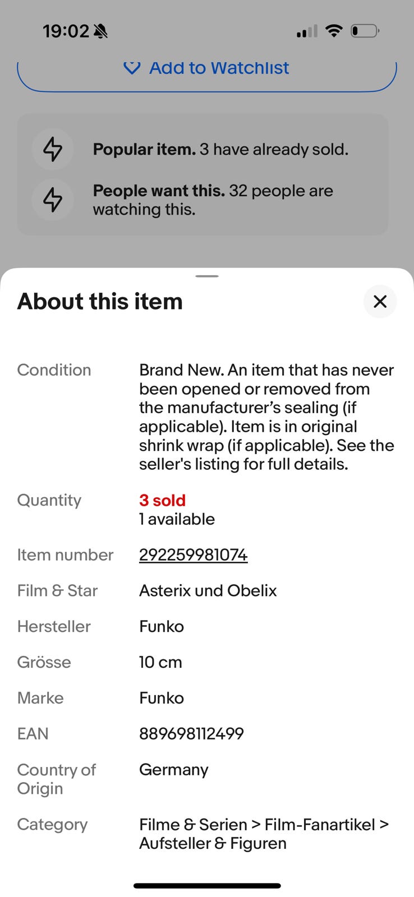This screenshot has width=414, height=897.
Task: Tap the 19:02 clock in status bar
Action: (x=66, y=31)
